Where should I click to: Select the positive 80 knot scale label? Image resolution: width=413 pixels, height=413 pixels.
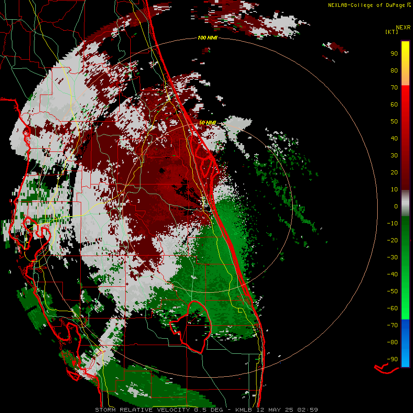pos(394,70)
